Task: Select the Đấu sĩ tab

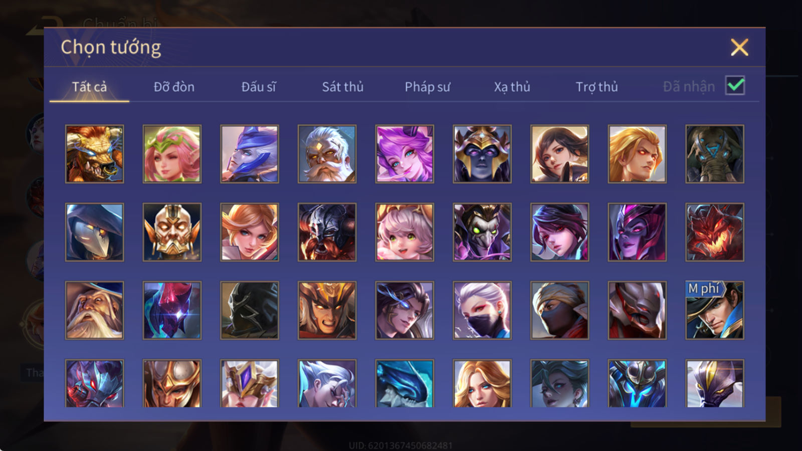Action: click(x=258, y=87)
